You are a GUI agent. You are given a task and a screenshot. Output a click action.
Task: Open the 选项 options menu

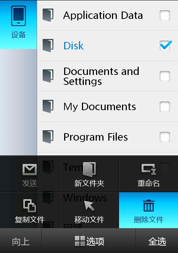[89, 241]
